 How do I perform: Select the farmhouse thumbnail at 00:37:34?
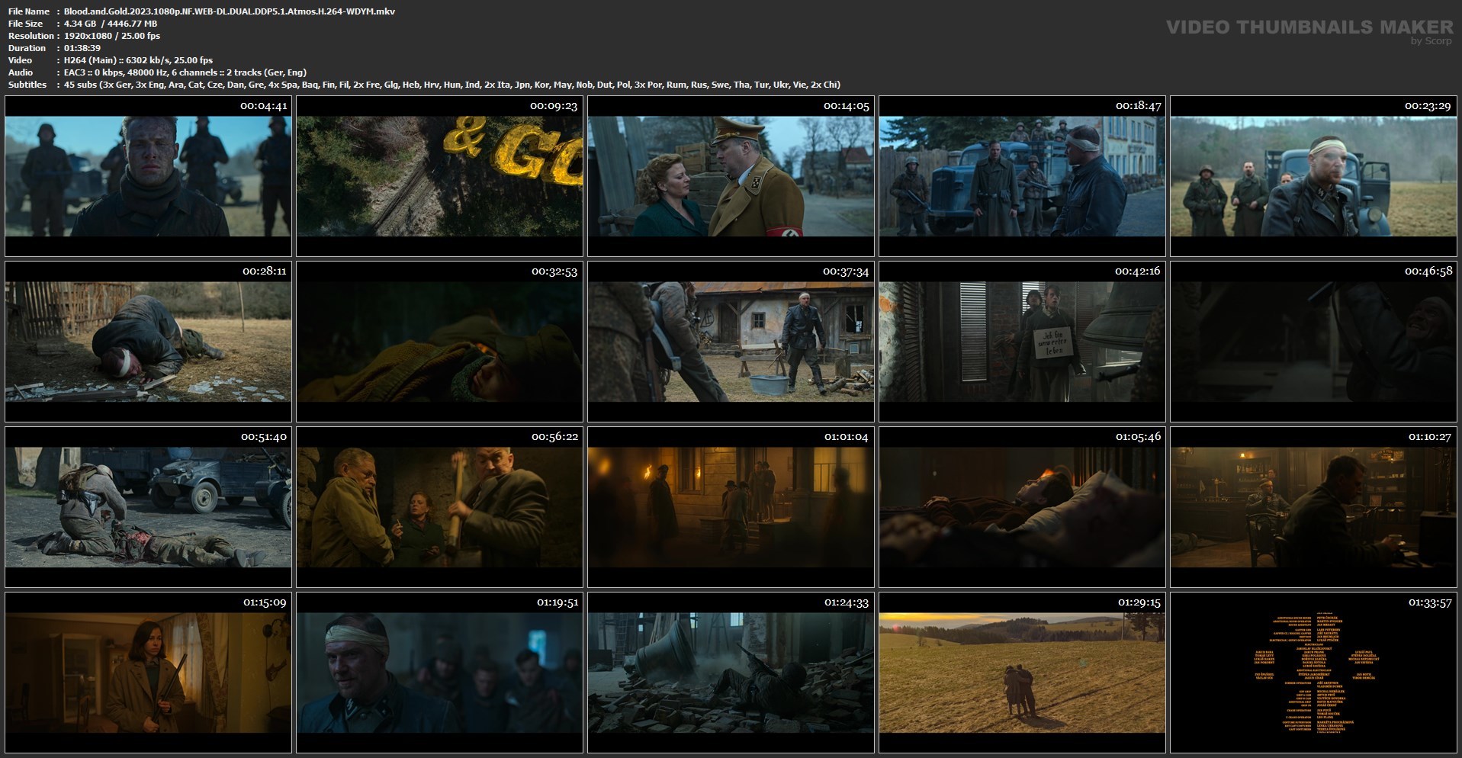731,342
